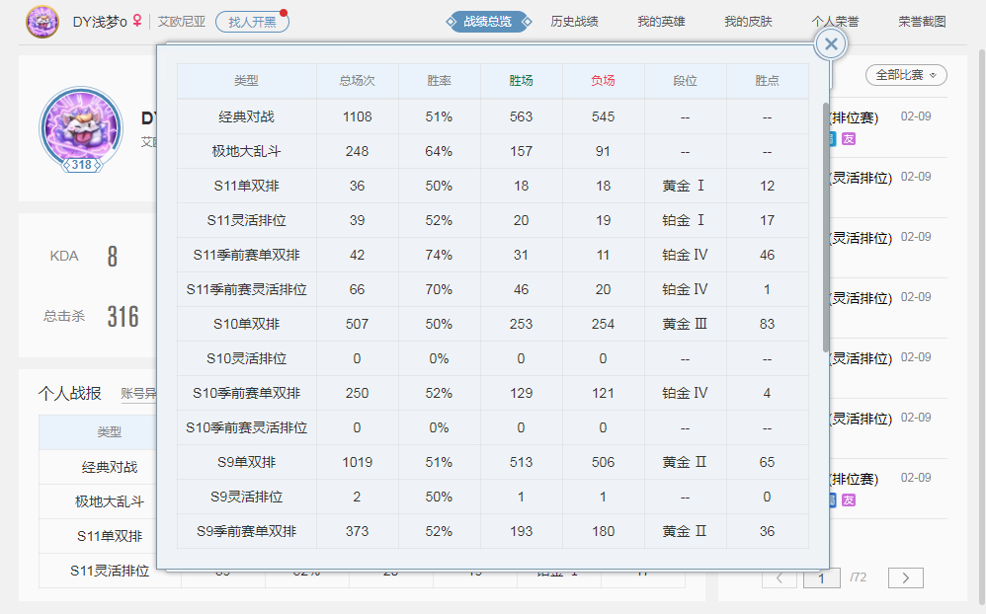Select the S9灵活排位 row
Image resolution: width=986 pixels, height=614 pixels.
(x=493, y=497)
